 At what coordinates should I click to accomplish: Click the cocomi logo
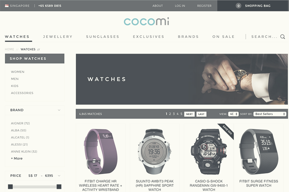click(x=146, y=22)
